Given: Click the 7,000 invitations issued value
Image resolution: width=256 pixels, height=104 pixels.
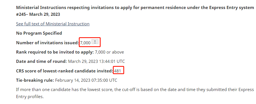Looking at the screenshot, I should tap(85, 43).
